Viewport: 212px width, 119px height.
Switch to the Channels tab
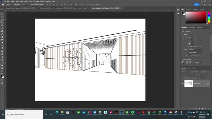(189, 68)
